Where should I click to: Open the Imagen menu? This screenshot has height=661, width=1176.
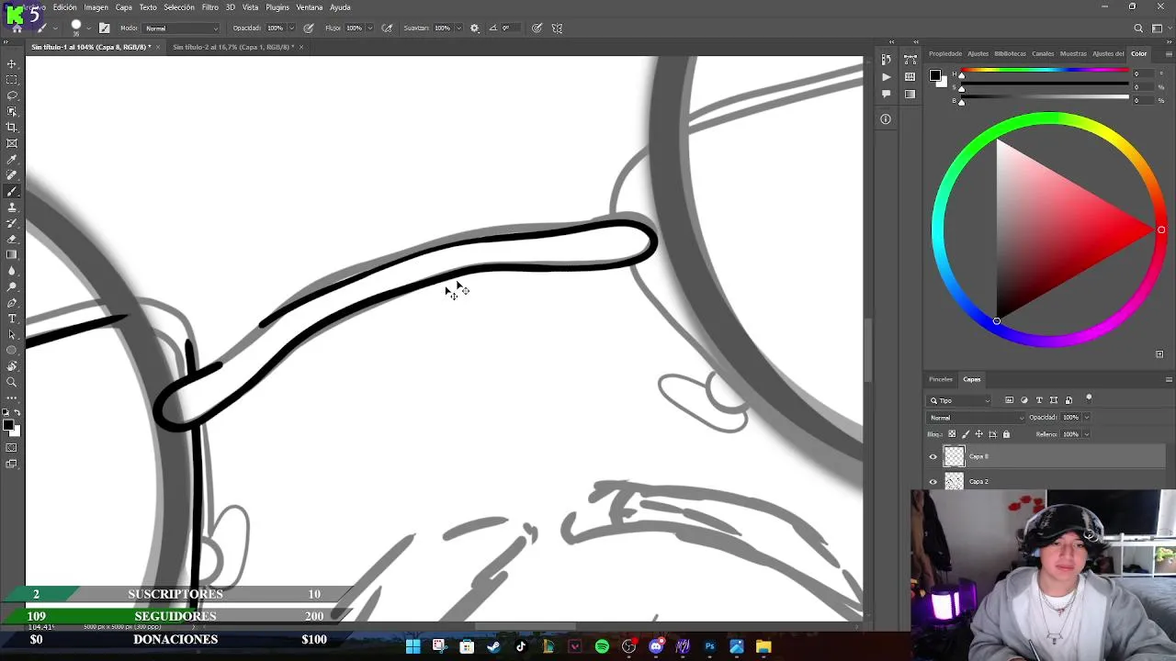click(96, 7)
